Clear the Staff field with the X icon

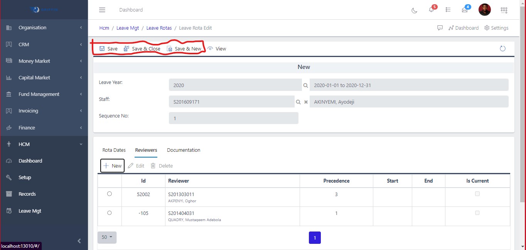pyautogui.click(x=305, y=102)
